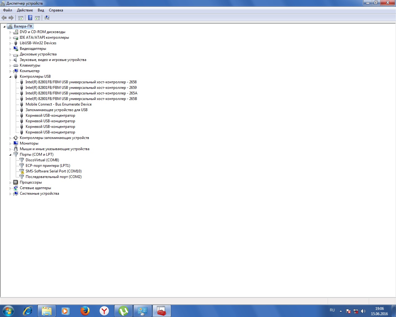This screenshot has width=396, height=317.
Task: Launch Windows Media Player from the taskbar
Action: 66,311
